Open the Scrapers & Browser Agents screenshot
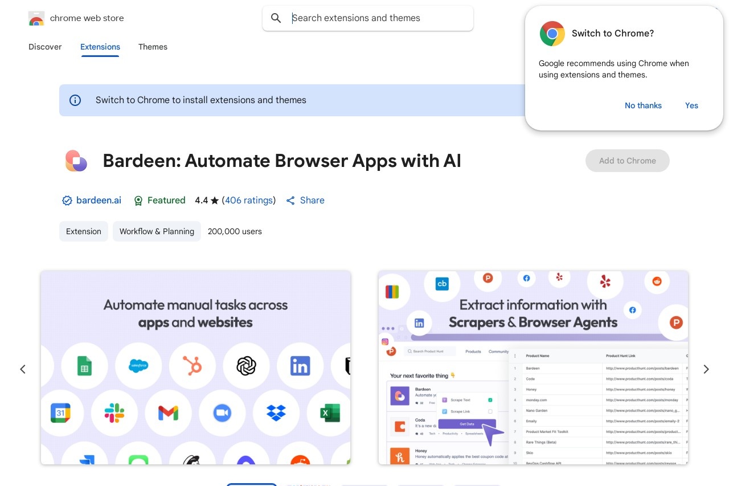This screenshot has width=729, height=486. pos(533,367)
